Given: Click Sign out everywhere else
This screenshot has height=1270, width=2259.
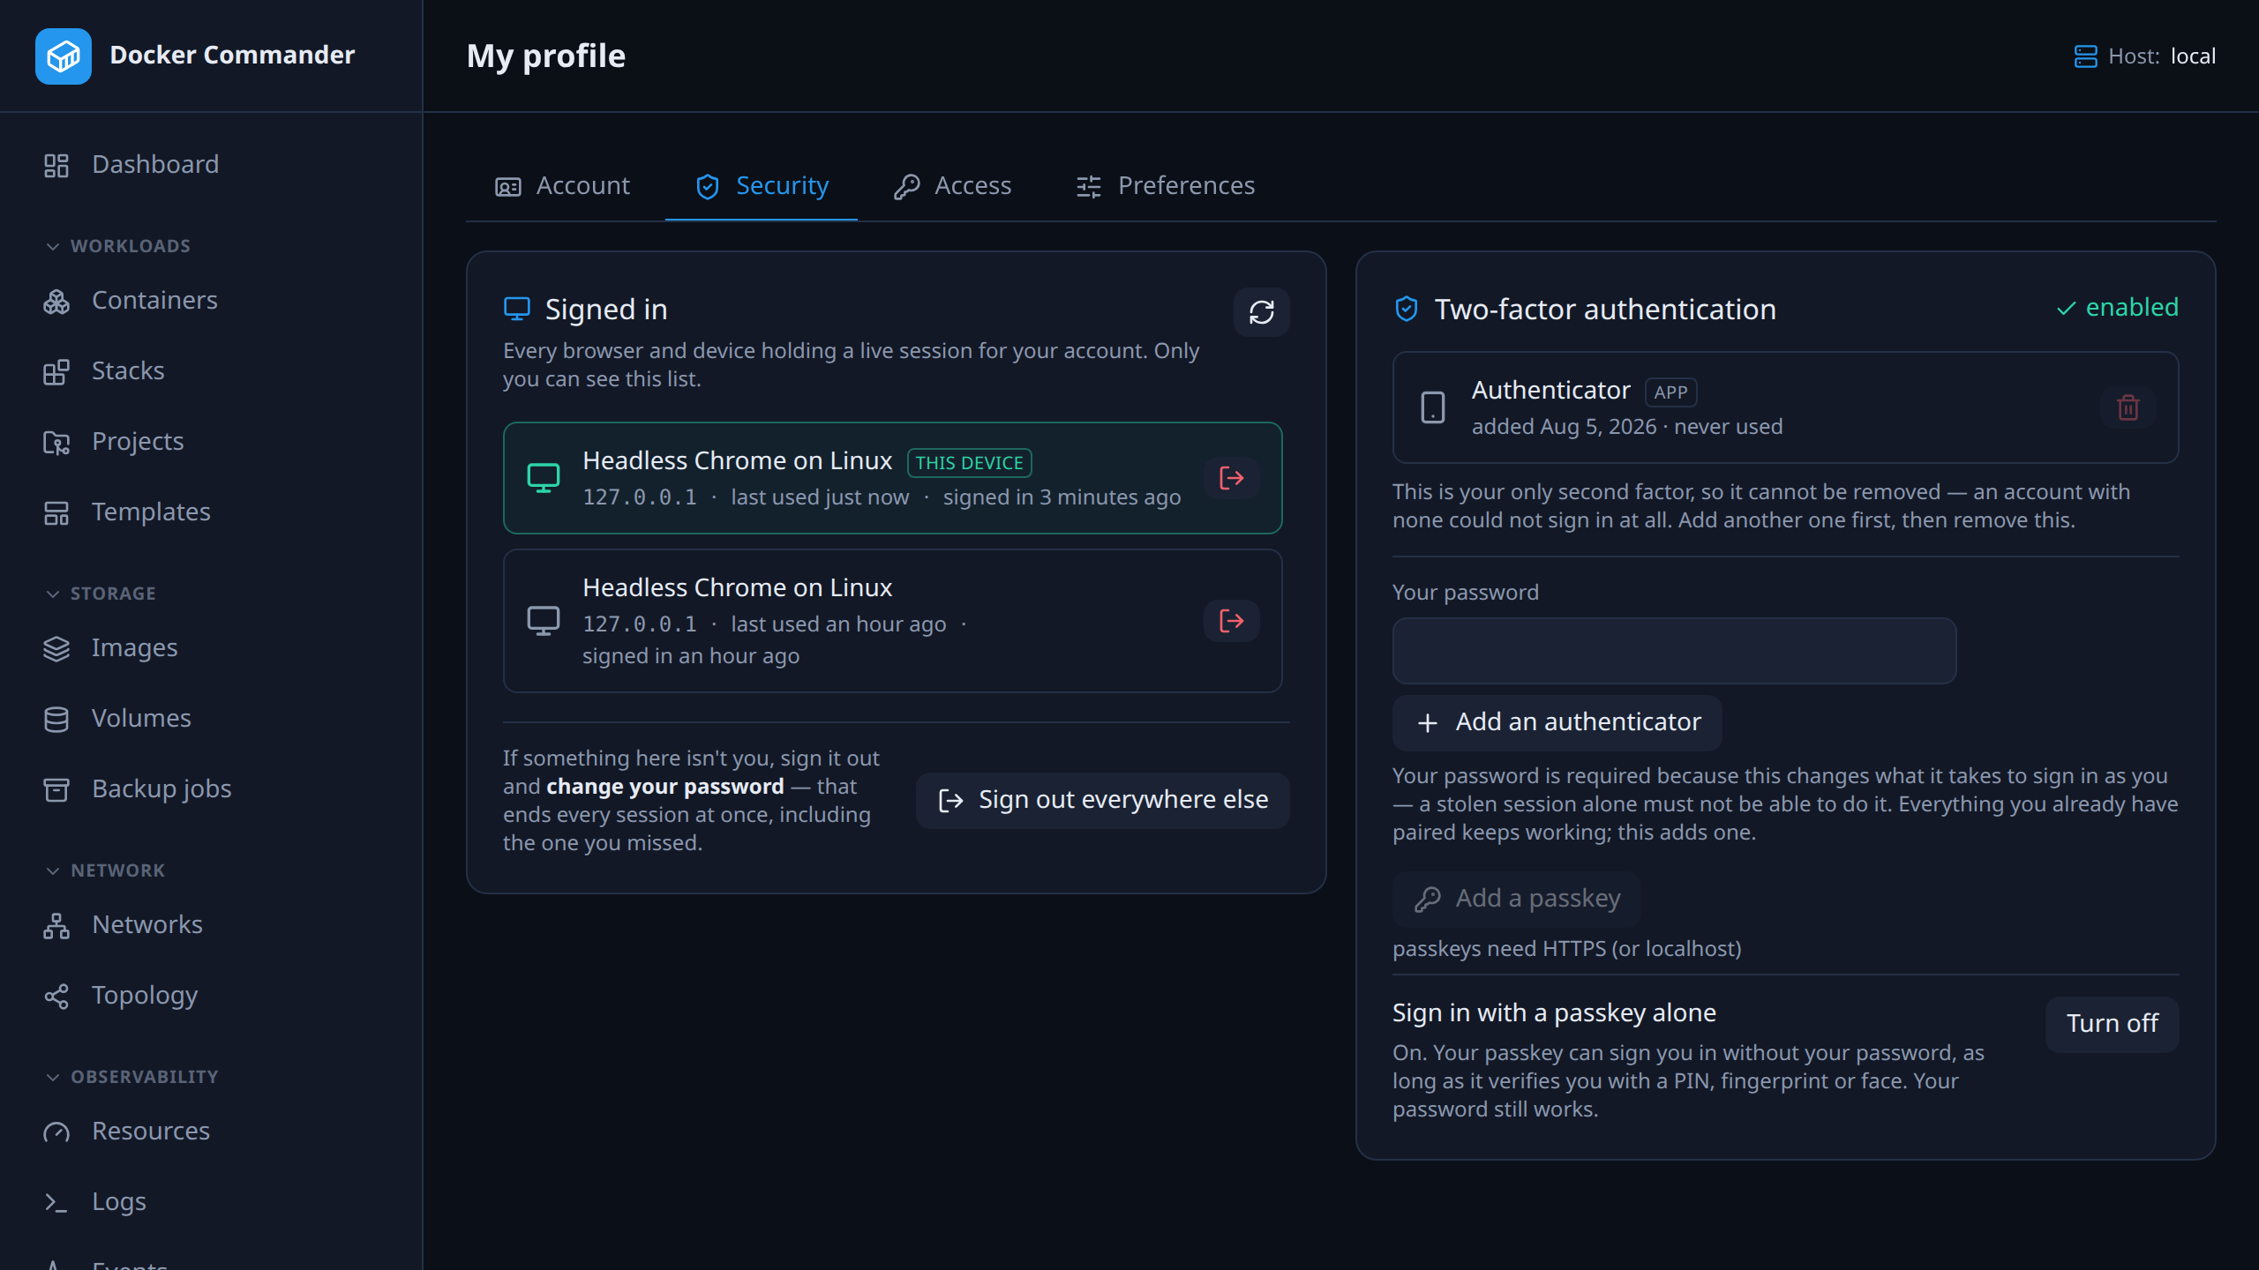Looking at the screenshot, I should (1102, 800).
